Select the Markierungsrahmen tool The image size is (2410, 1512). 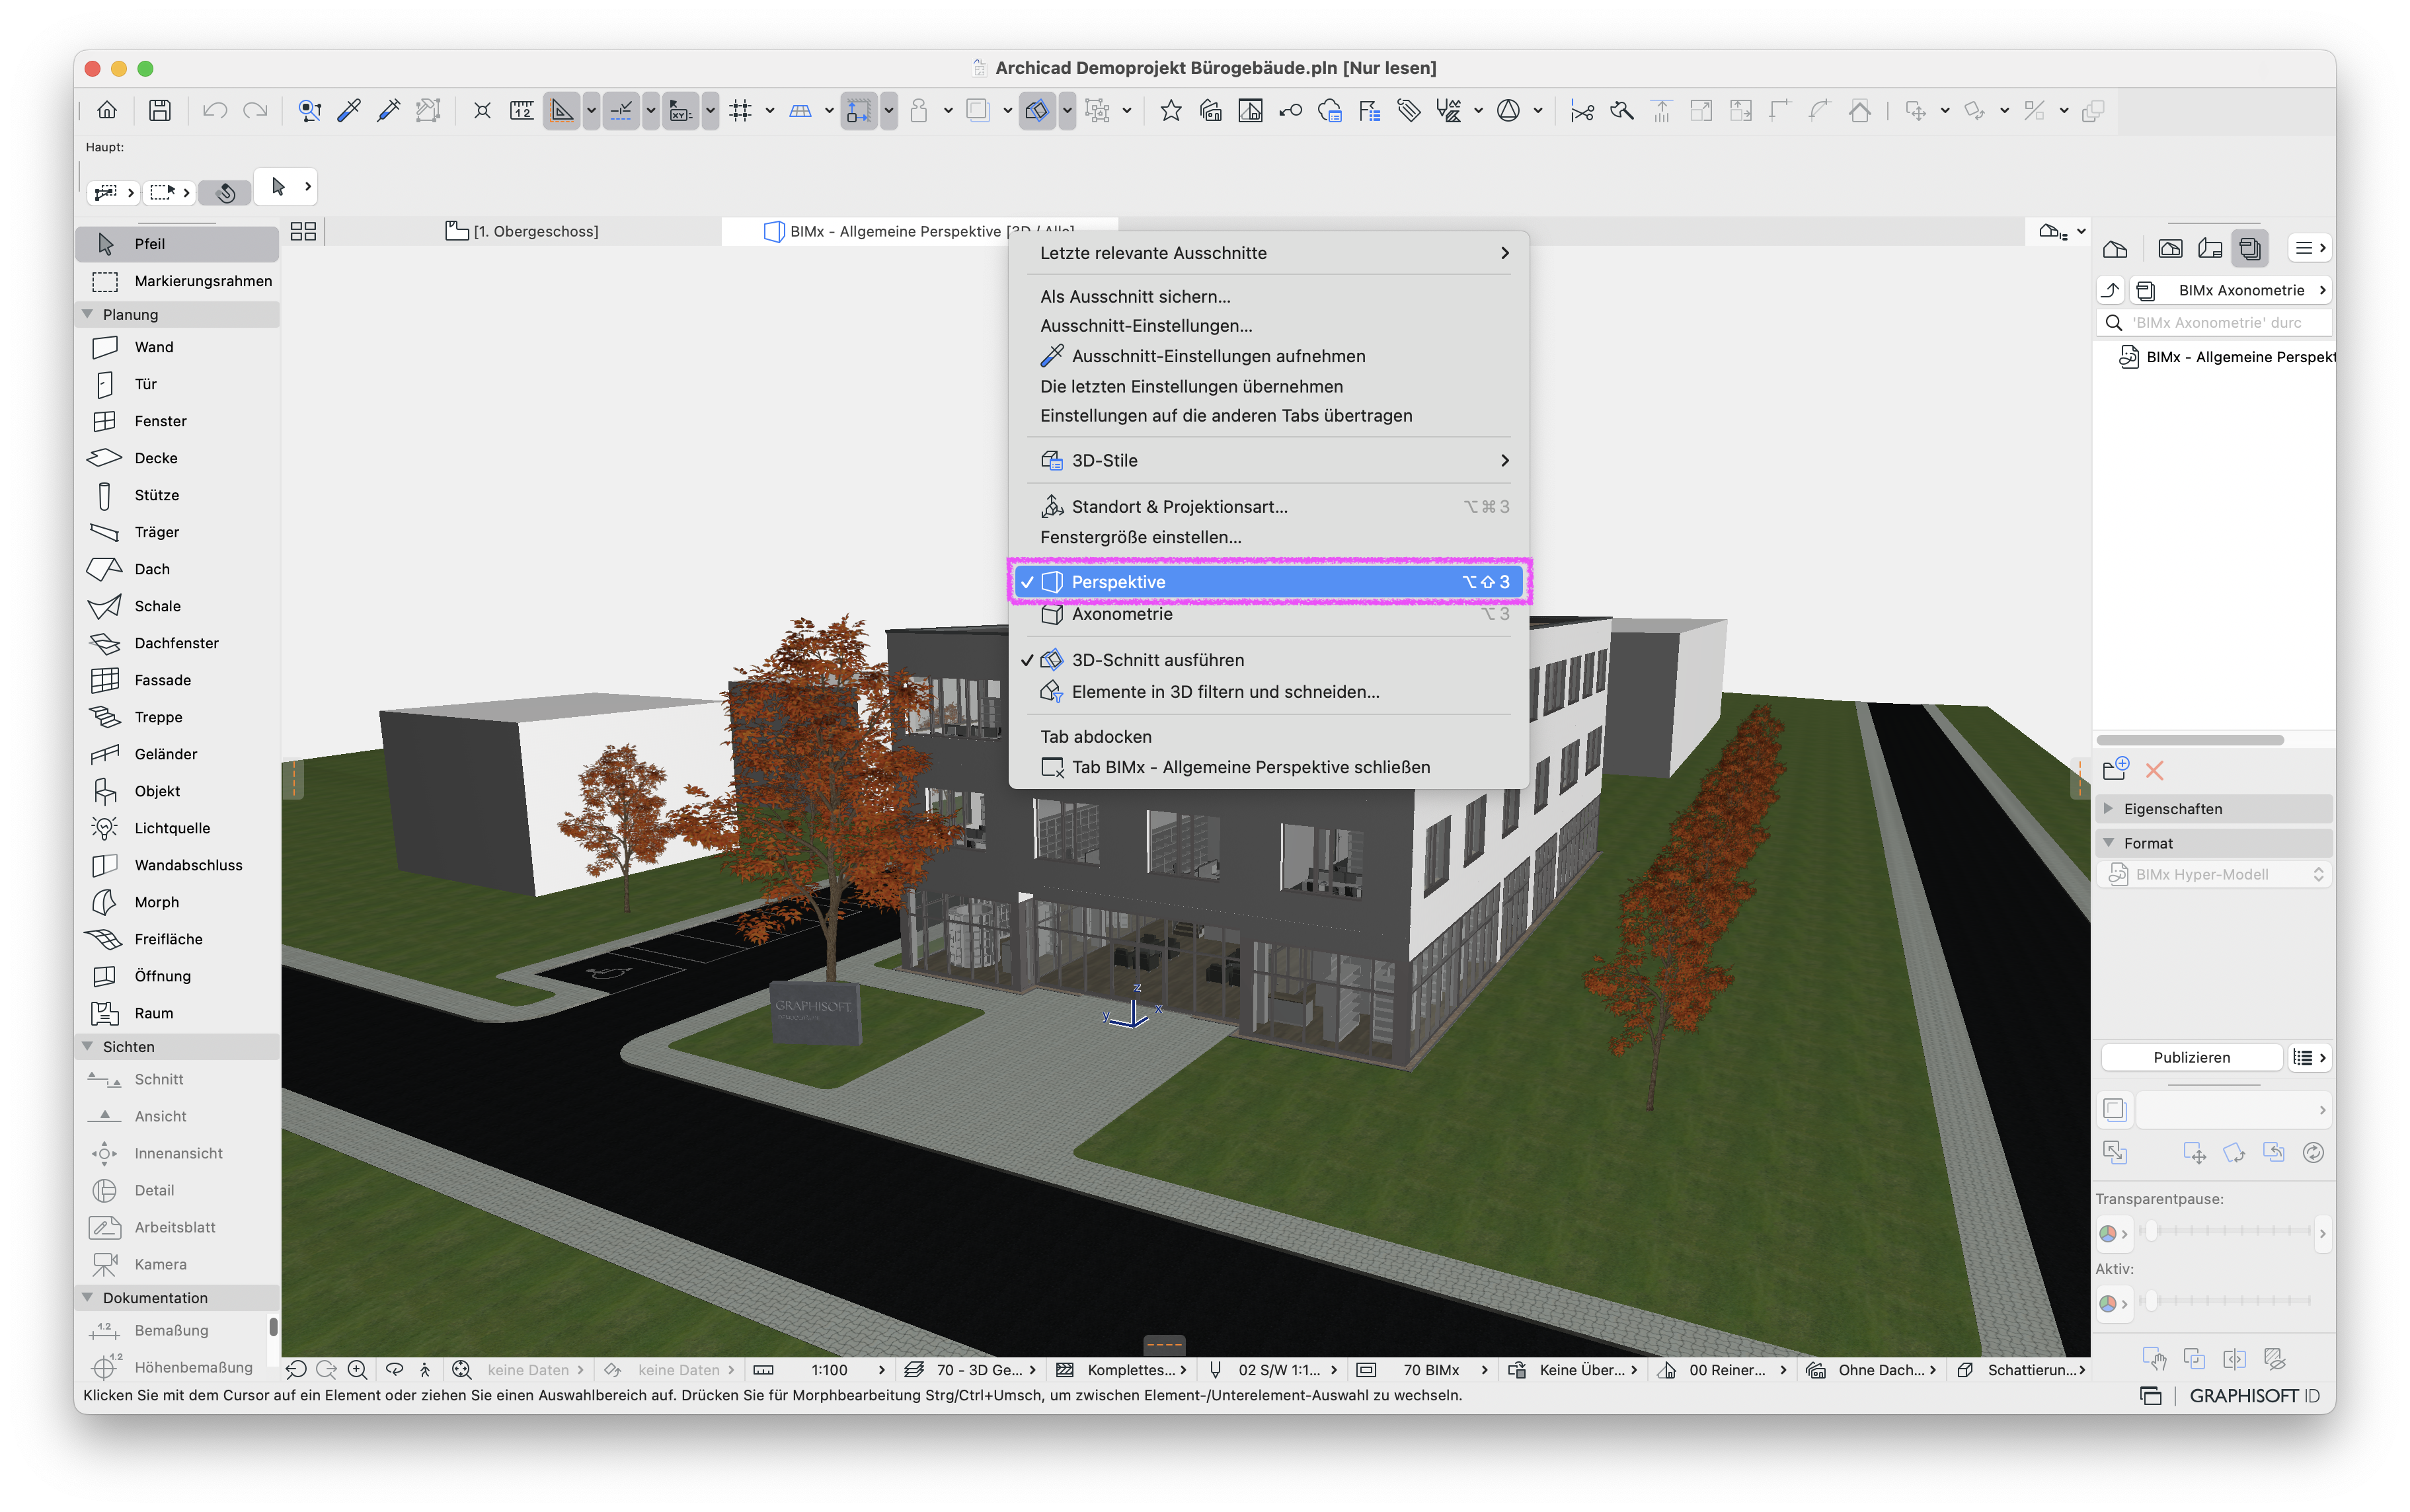(178, 281)
